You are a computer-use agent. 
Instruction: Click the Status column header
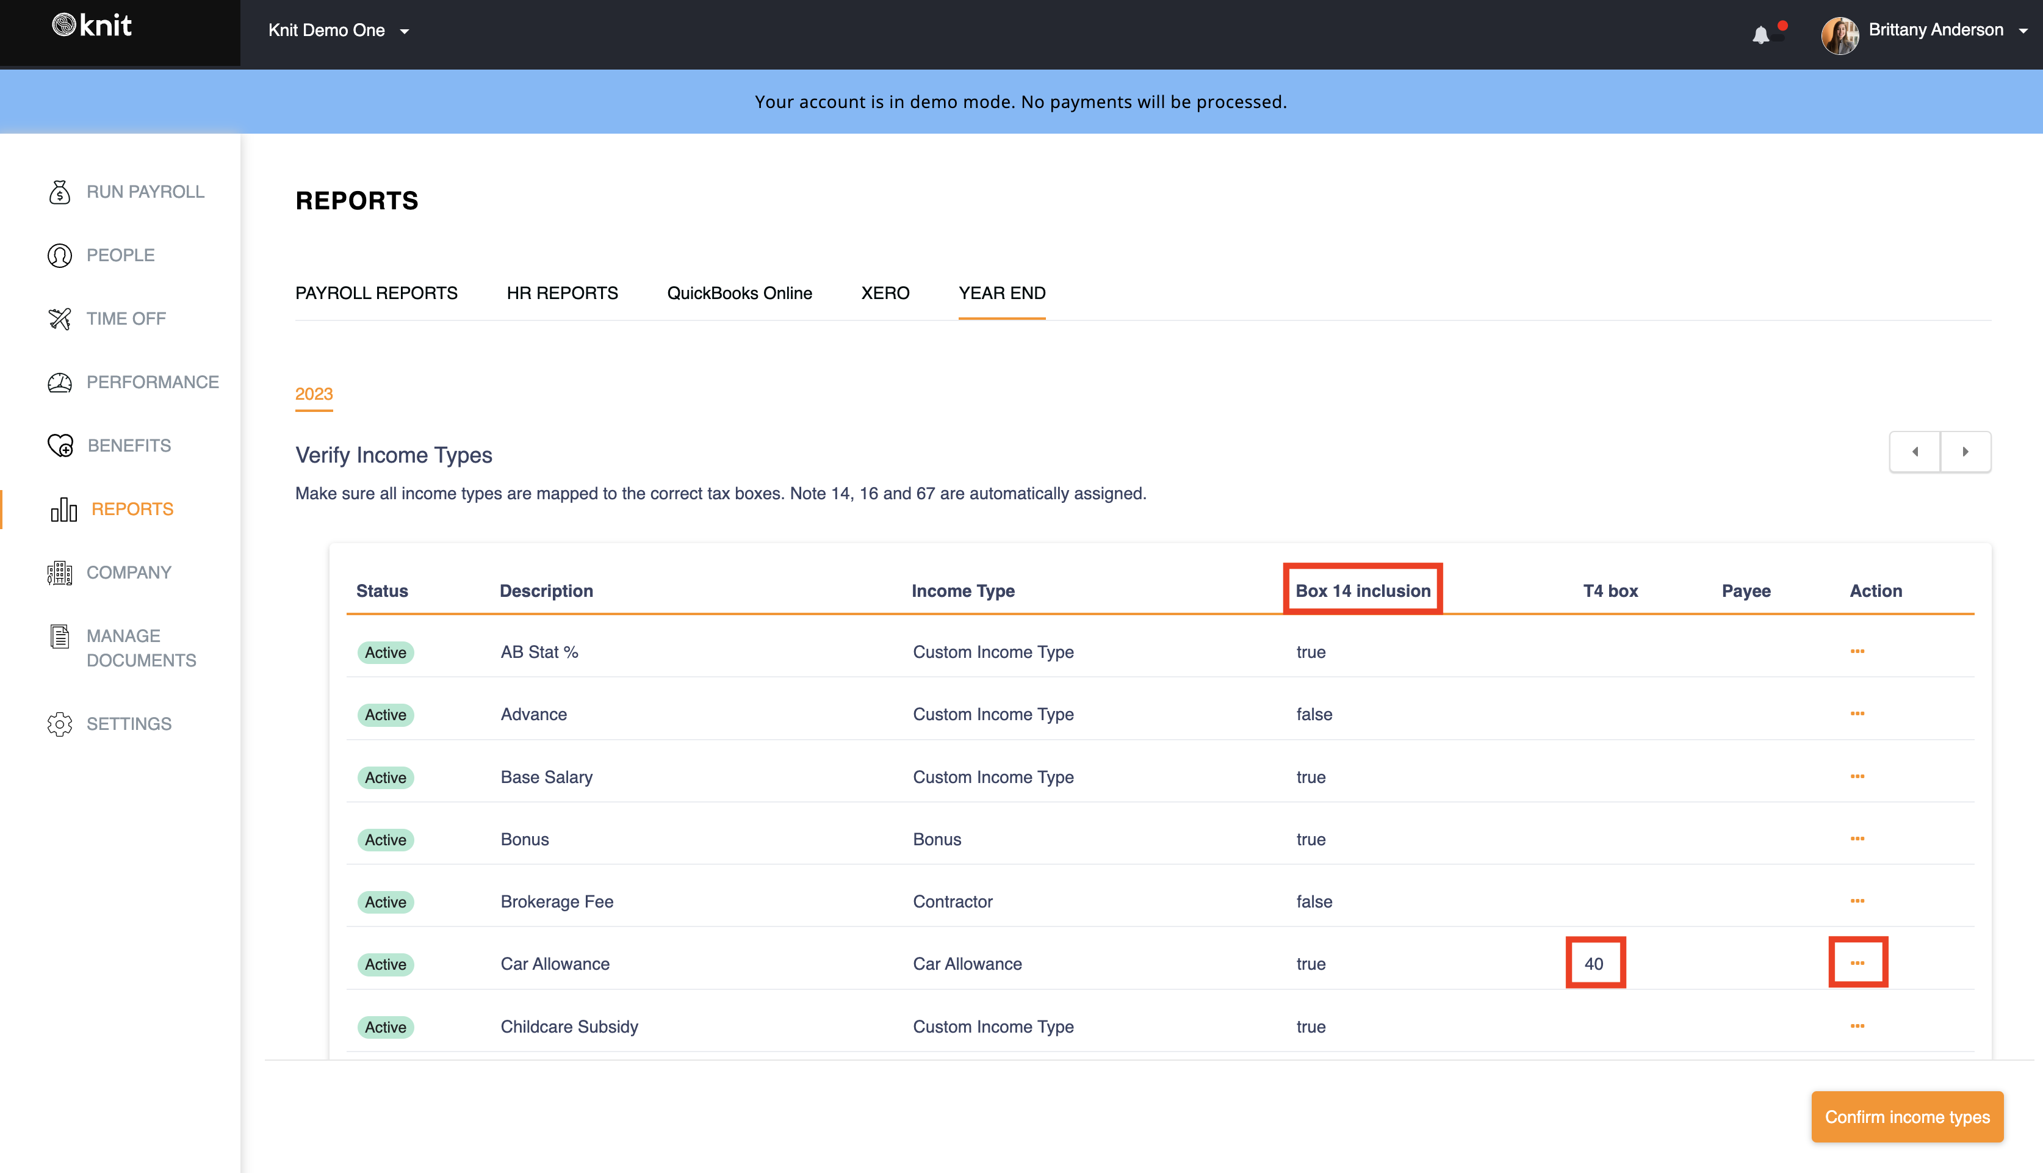[x=383, y=591]
